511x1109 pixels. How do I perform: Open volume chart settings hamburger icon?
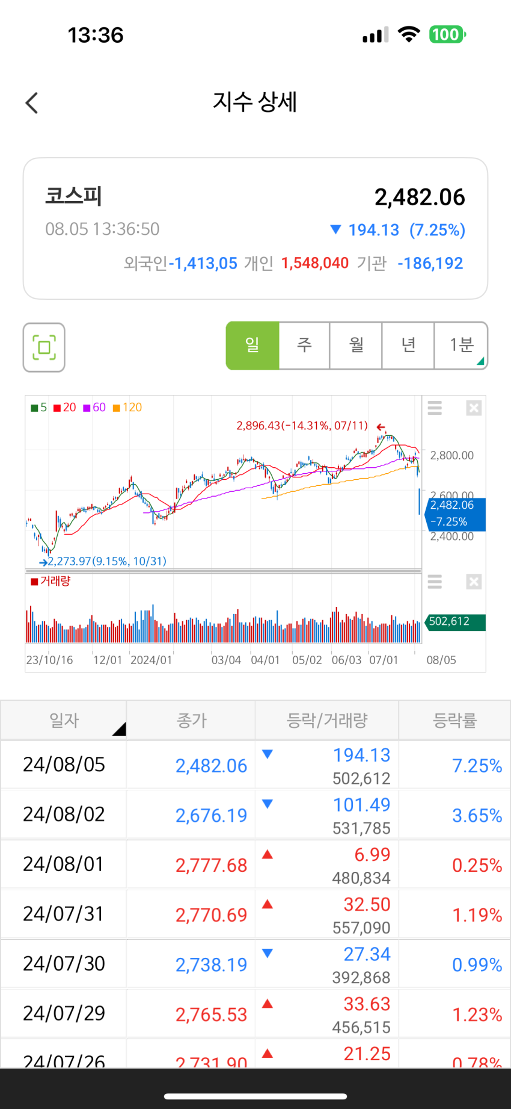tap(435, 582)
